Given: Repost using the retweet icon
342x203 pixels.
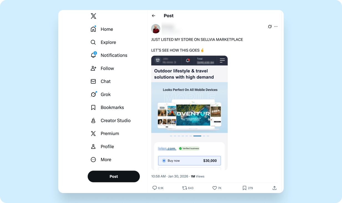Looking at the screenshot, I should 184,188.
